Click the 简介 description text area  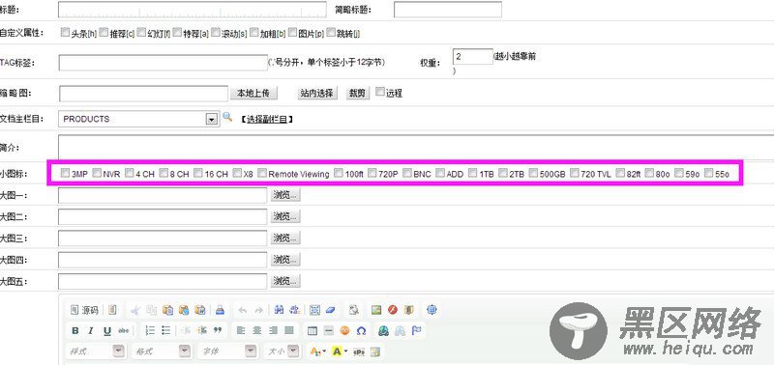[416, 147]
